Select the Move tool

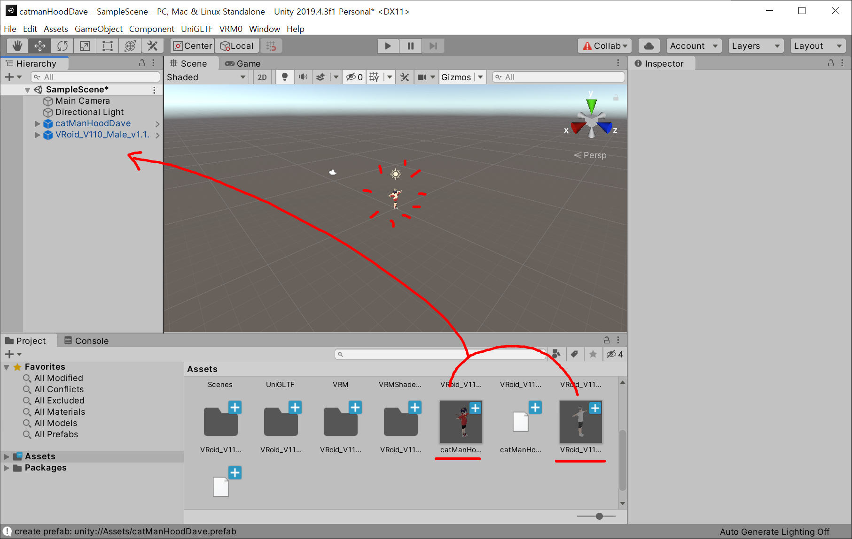[x=40, y=46]
